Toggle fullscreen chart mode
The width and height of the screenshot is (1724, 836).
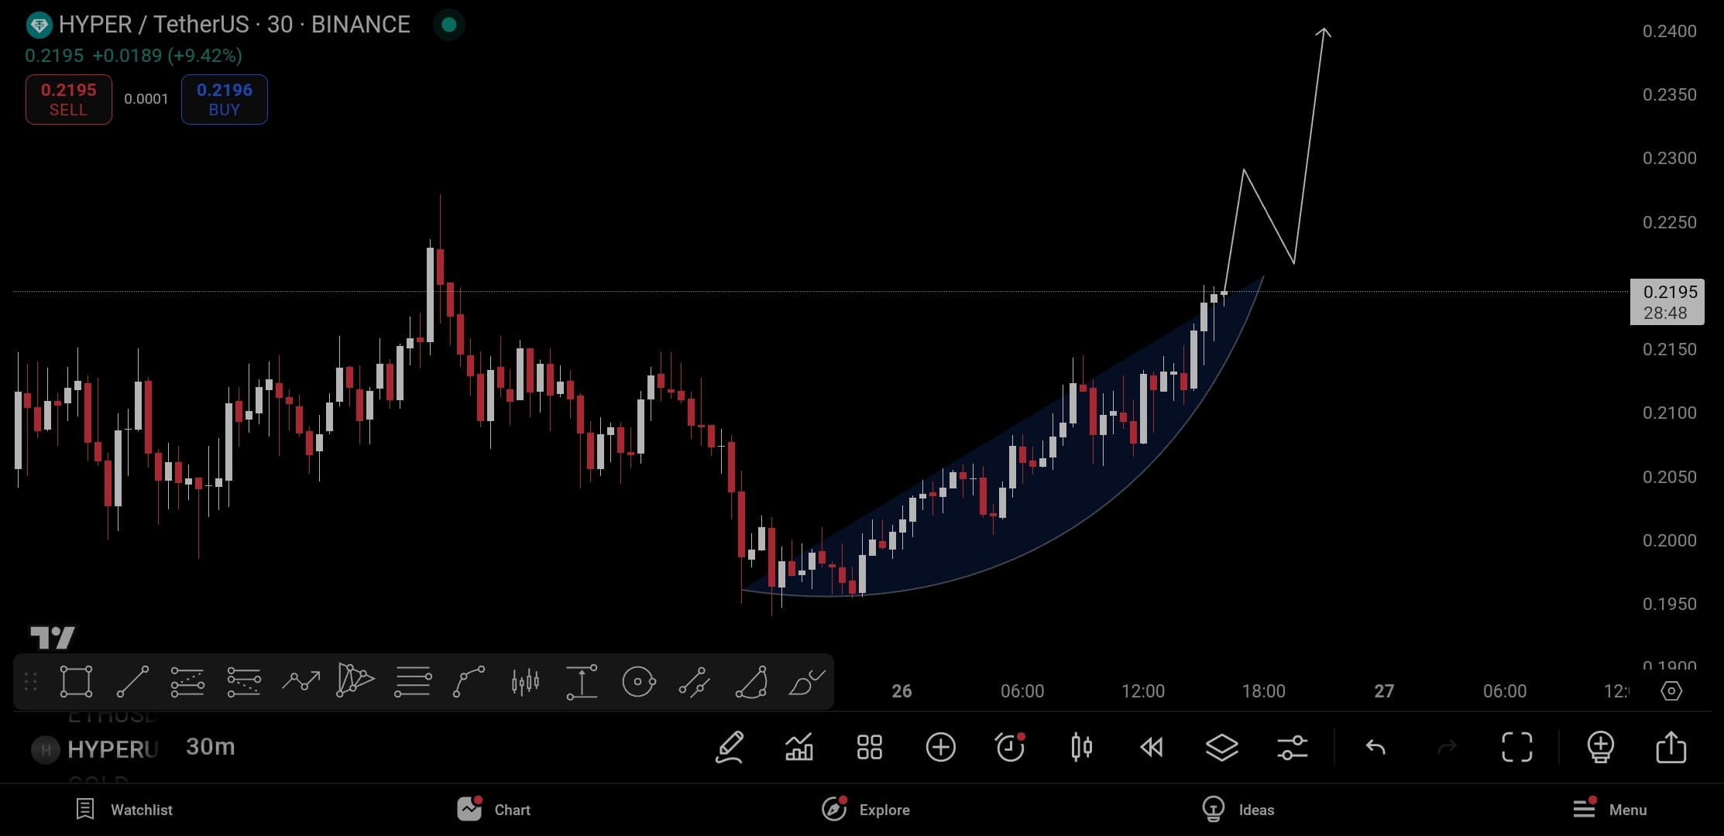point(1517,748)
